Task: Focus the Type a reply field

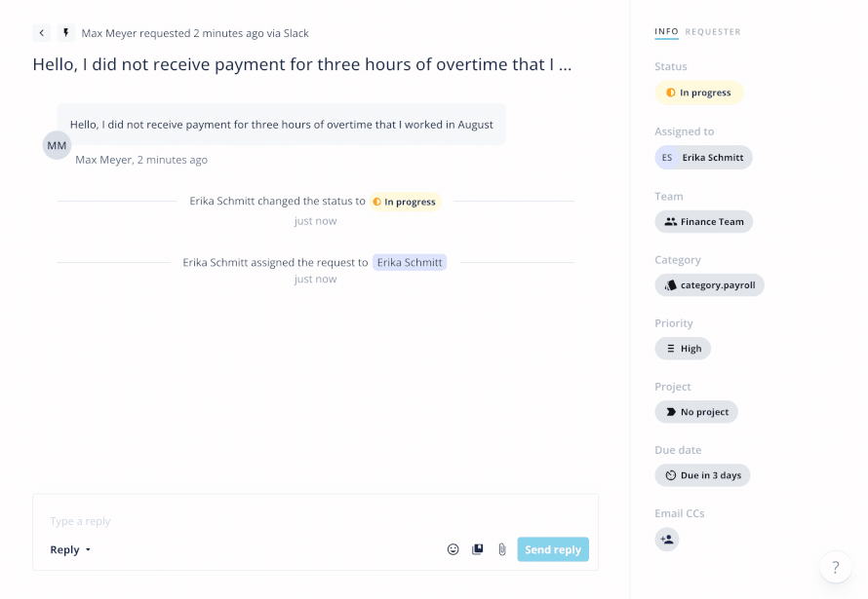Action: click(316, 521)
